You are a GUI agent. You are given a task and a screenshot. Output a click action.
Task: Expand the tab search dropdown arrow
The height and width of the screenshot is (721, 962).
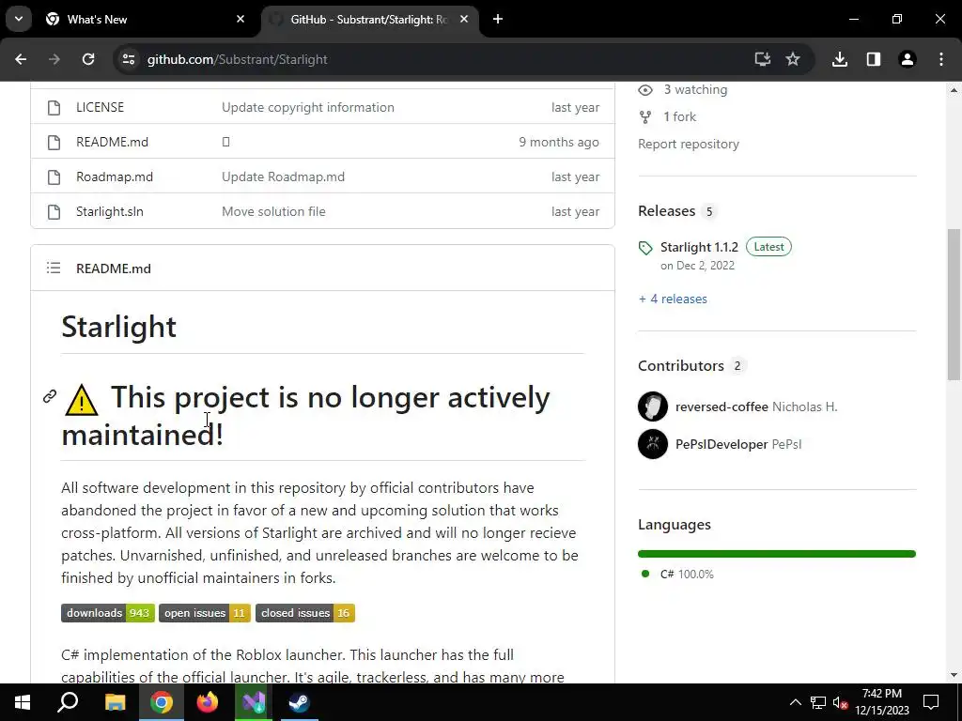click(x=19, y=19)
